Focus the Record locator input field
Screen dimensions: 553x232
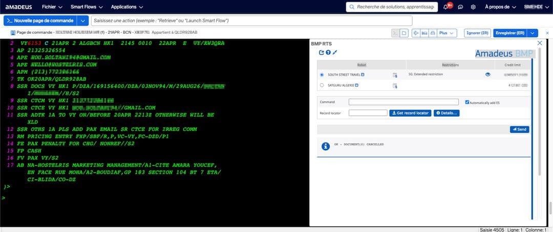[x=368, y=113]
